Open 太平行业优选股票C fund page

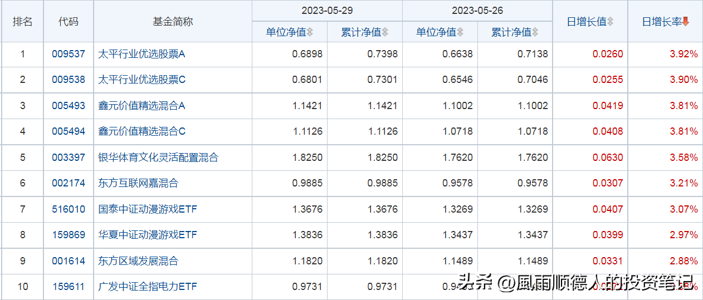pos(142,80)
